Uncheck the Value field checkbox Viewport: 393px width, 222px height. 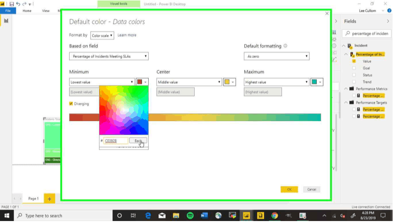pos(354,61)
